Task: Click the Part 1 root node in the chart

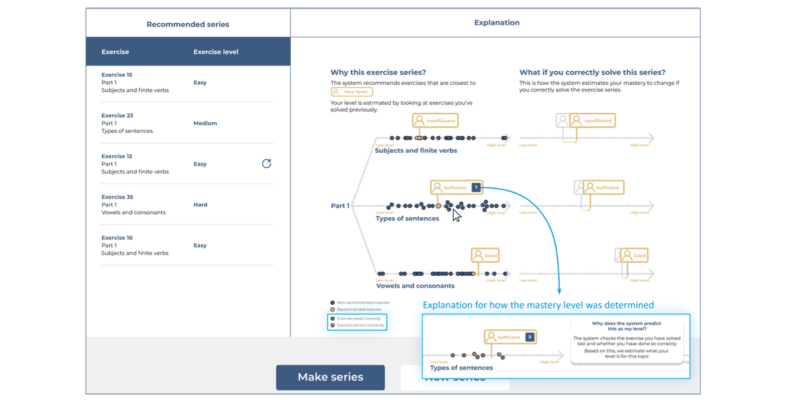Action: pyautogui.click(x=340, y=206)
